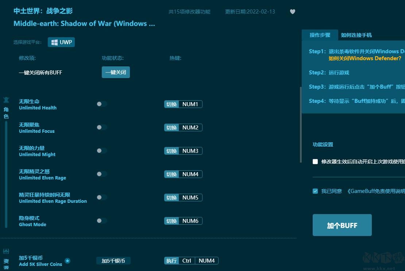Open the 操作步骤 tab
This screenshot has width=405, height=271.
pos(320,35)
